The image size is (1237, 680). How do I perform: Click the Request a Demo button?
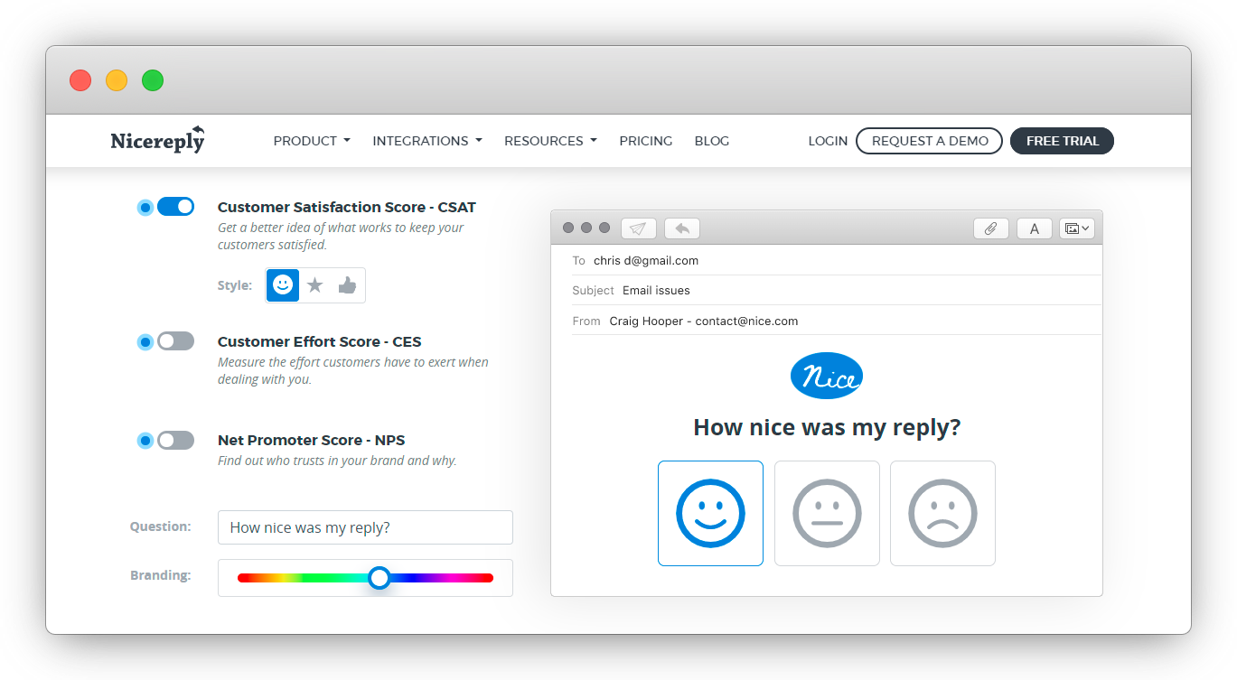pos(929,141)
